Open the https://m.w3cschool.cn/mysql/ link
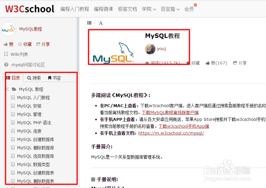The width and height of the screenshot is (266, 188). (x=171, y=133)
